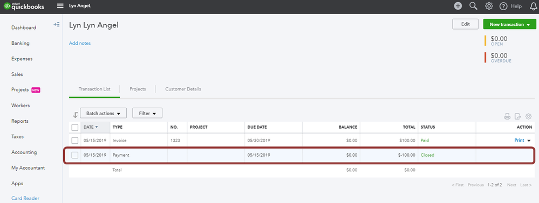Export the list to file icon
The width and height of the screenshot is (539, 203).
[517, 117]
